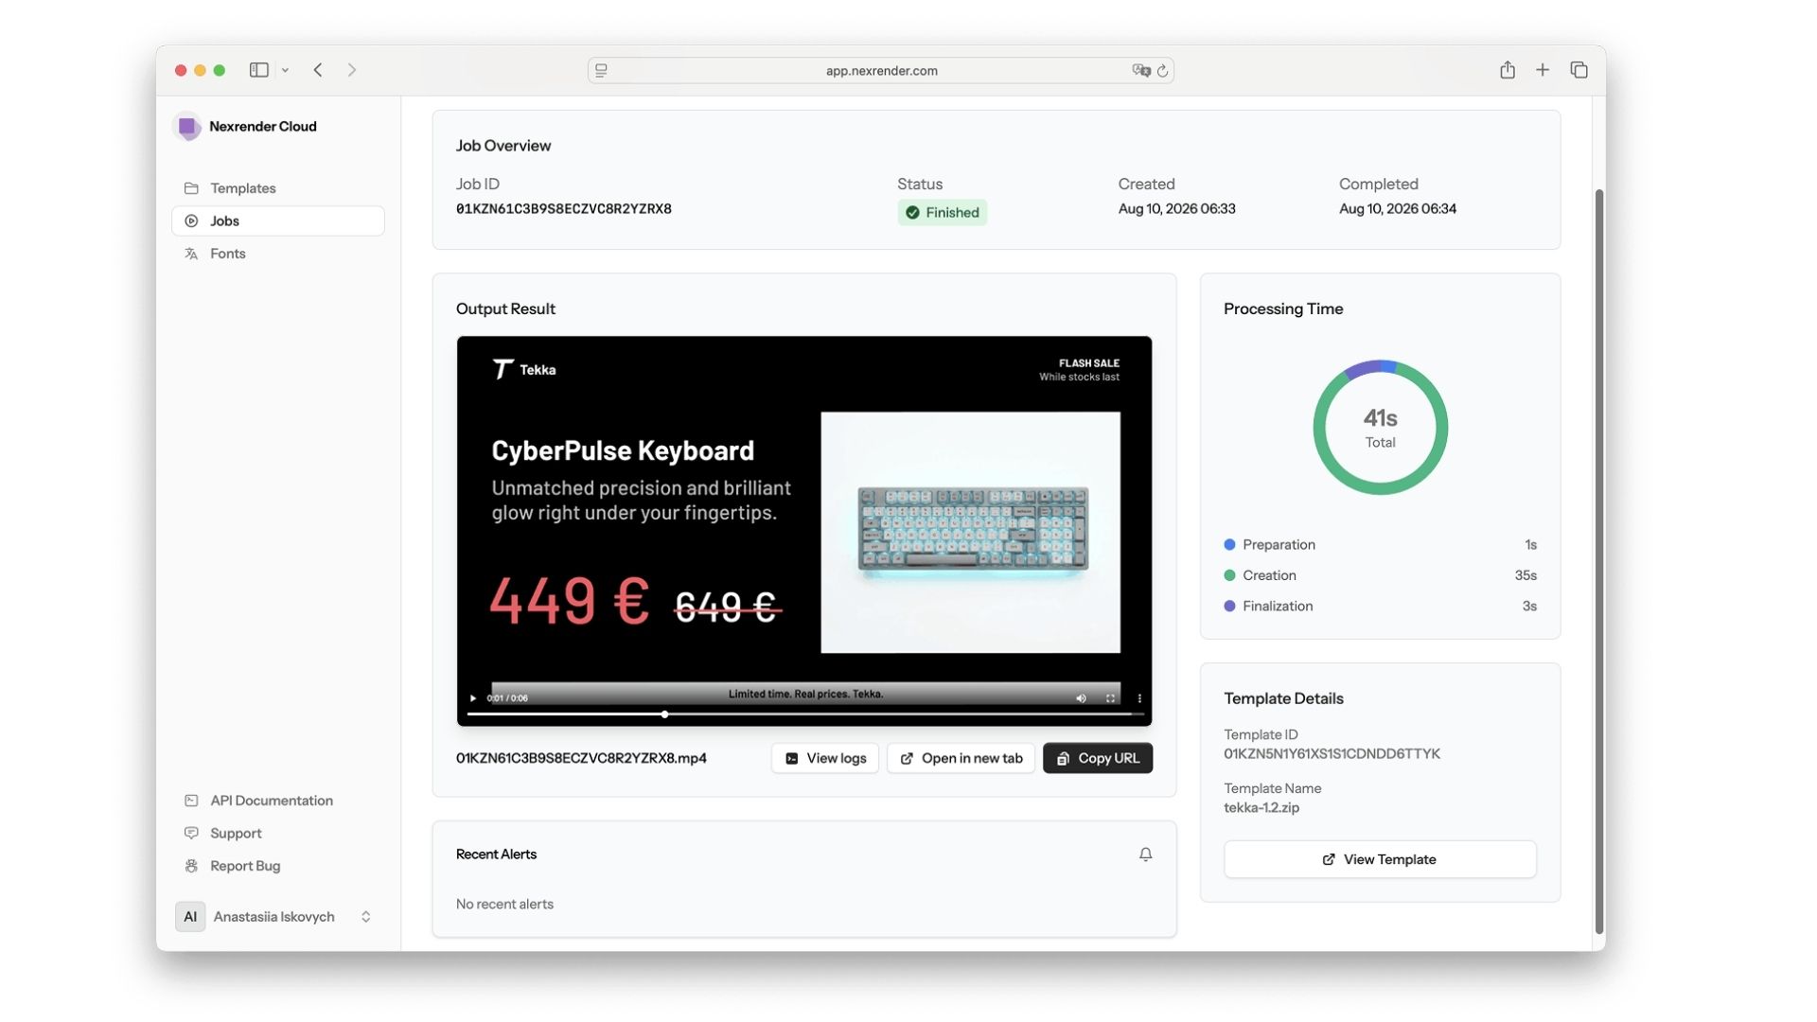Click the Preparation legend color dot
This screenshot has width=1817, height=1022.
coord(1229,545)
